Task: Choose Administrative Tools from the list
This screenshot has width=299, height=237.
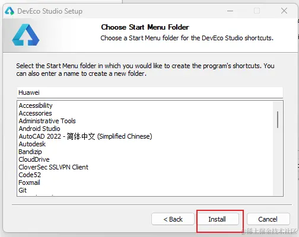Action: (x=47, y=121)
